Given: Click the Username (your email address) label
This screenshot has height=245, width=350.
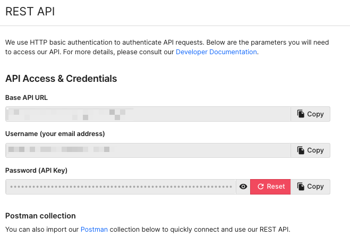Looking at the screenshot, I should (x=55, y=134).
